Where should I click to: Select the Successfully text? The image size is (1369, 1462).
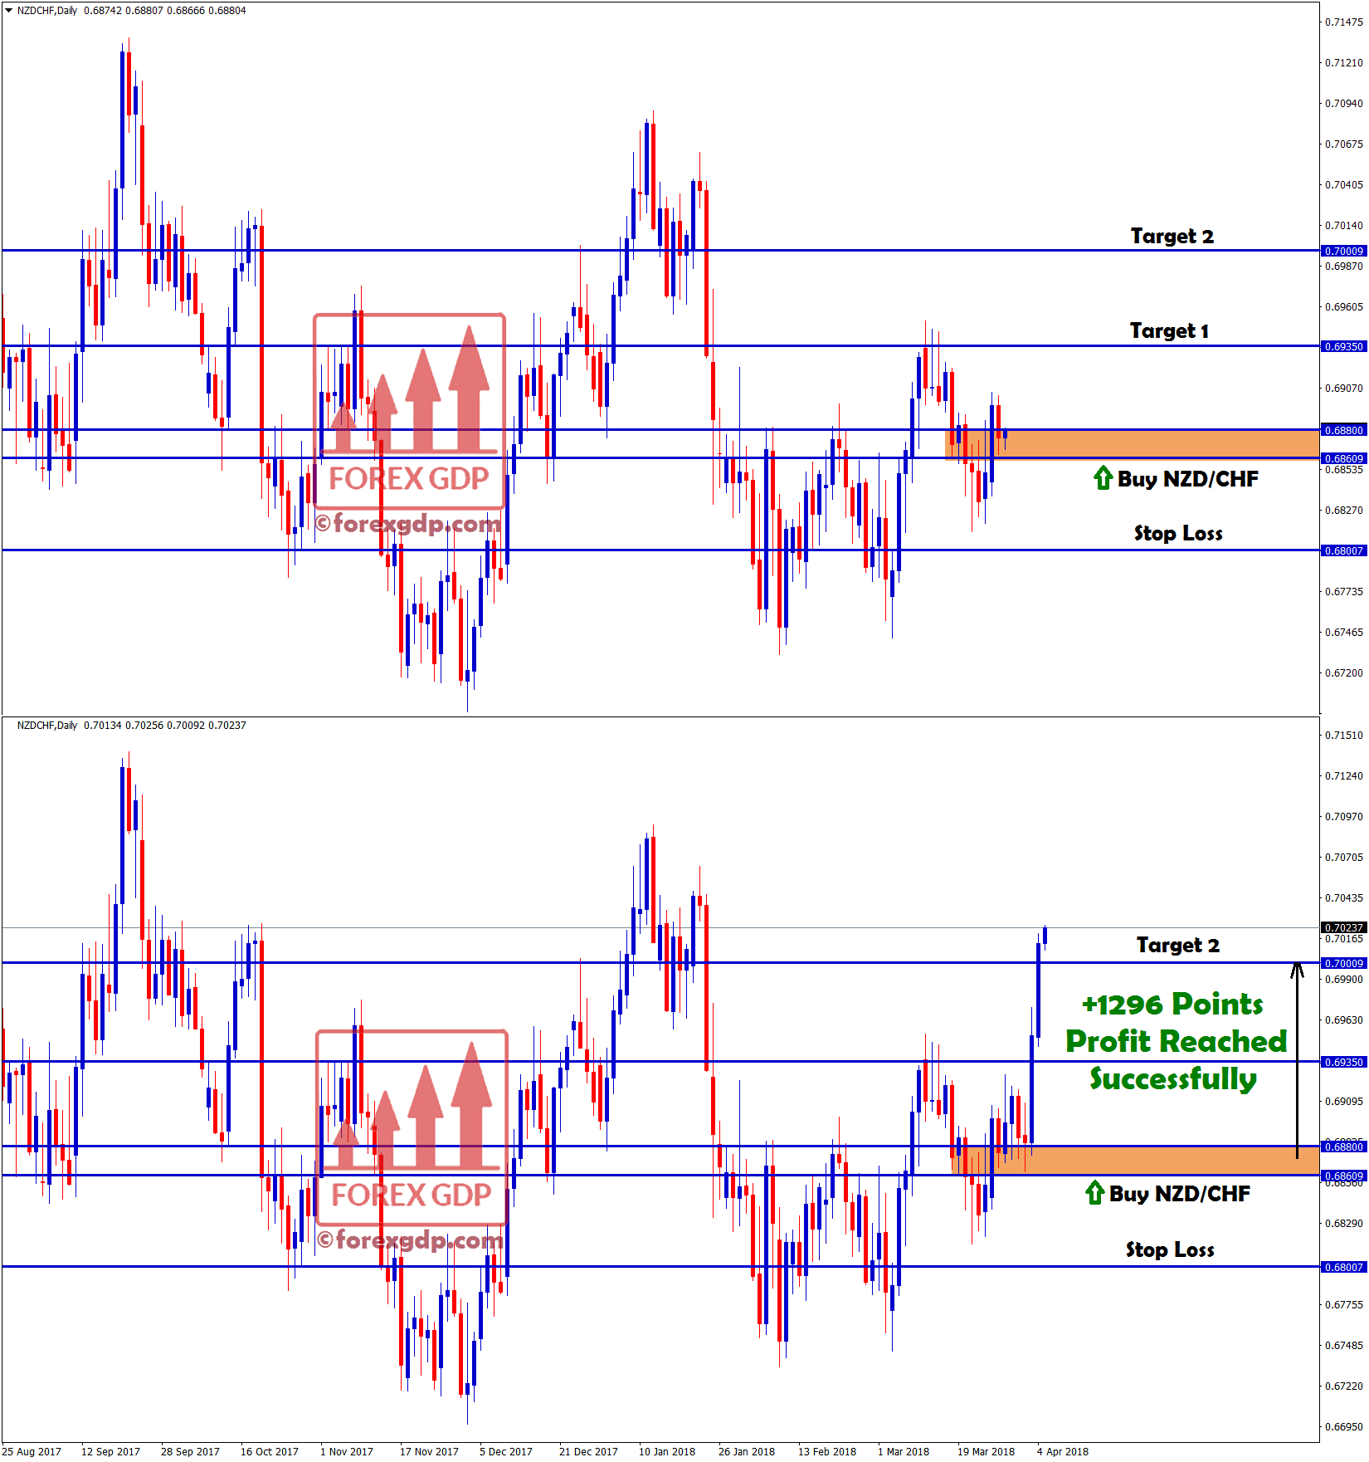point(1173,1078)
